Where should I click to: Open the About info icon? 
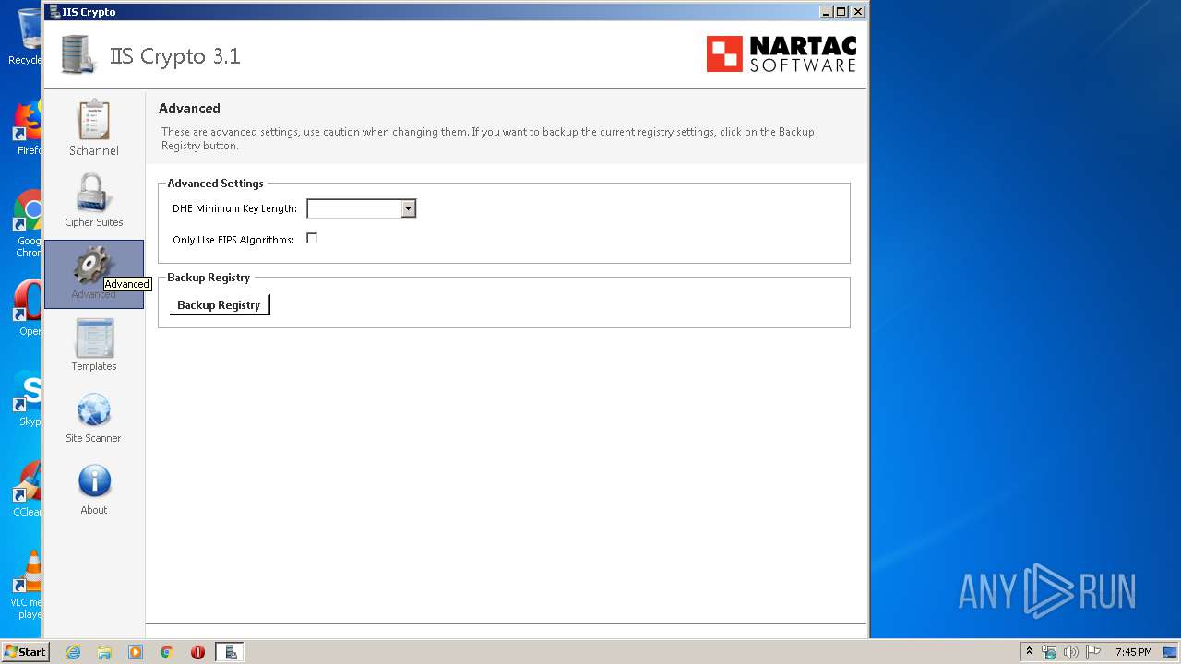[x=94, y=481]
